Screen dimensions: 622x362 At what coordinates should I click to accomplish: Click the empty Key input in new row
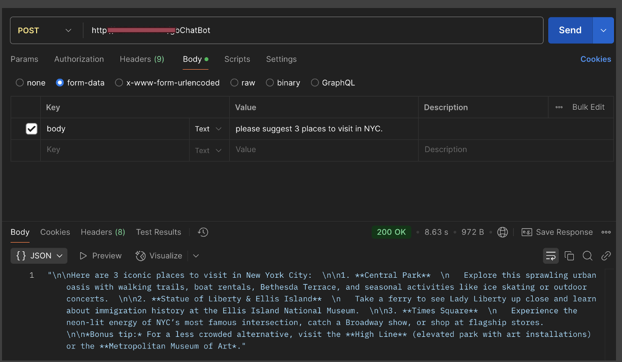click(115, 150)
